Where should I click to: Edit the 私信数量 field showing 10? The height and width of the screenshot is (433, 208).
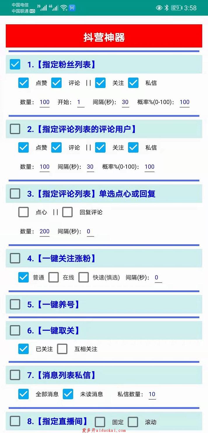[152, 394]
